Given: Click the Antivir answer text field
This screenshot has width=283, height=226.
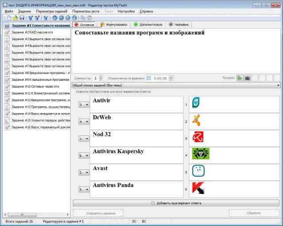Looking at the screenshot, I should tap(137, 105).
